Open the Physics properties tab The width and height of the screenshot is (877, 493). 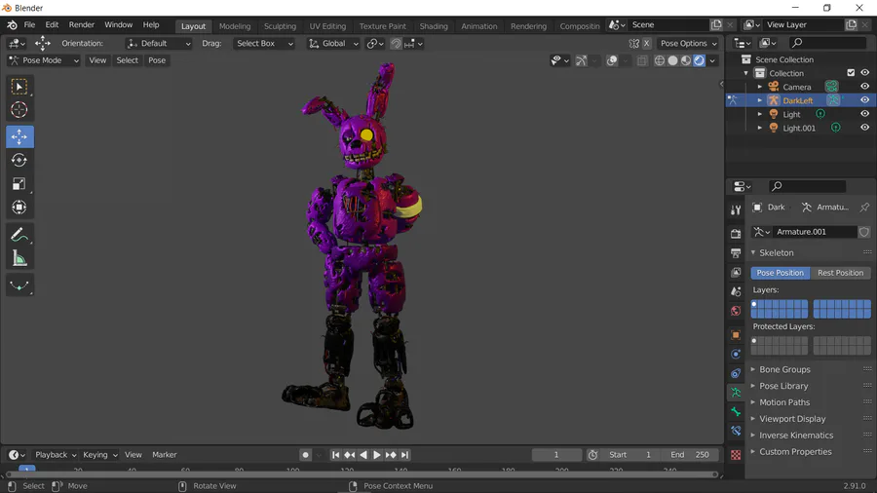click(736, 354)
